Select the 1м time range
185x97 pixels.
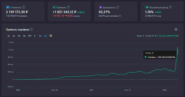point(14,36)
